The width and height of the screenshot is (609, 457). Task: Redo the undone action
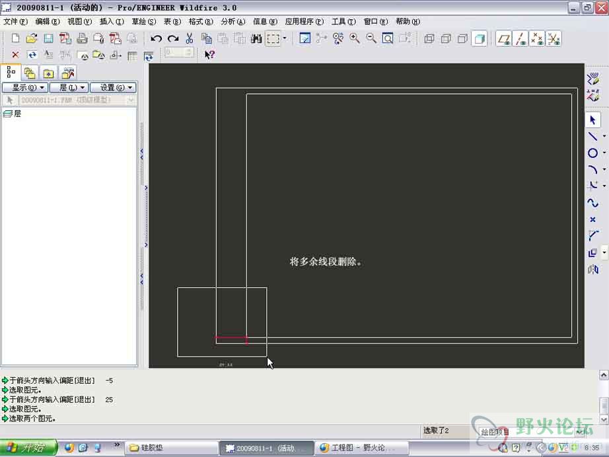(x=173, y=38)
